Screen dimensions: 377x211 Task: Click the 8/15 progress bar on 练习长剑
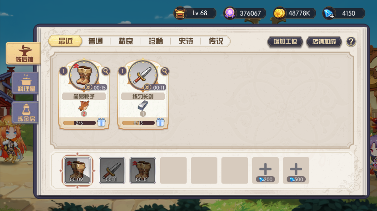click(138, 123)
